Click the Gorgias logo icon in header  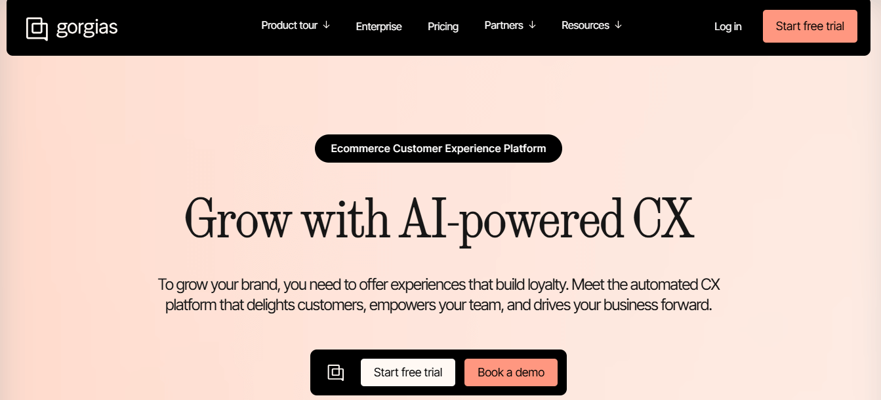click(x=37, y=28)
